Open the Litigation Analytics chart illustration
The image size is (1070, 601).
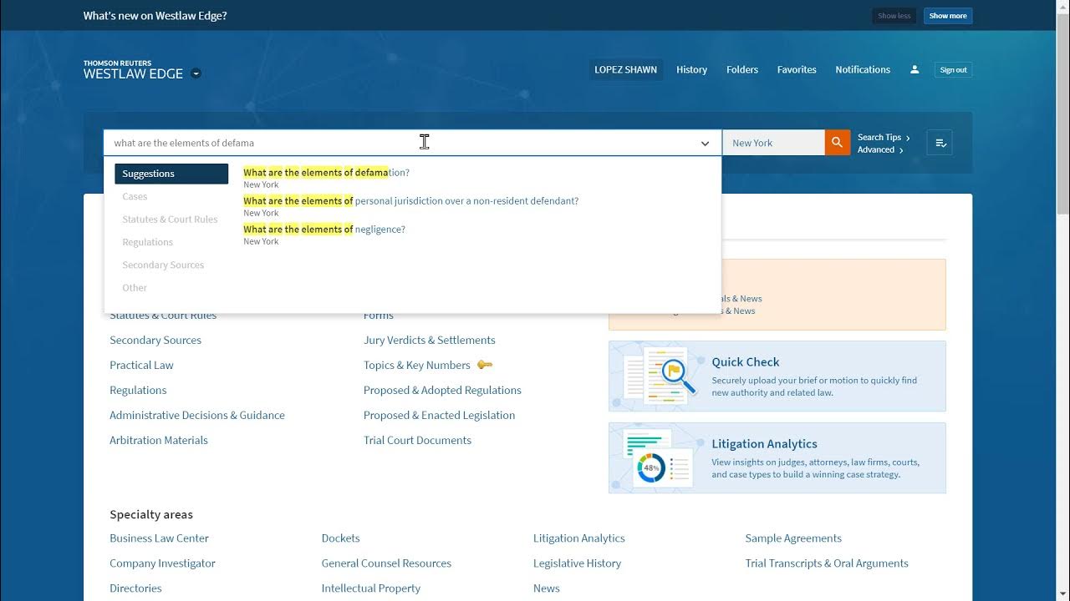click(659, 458)
